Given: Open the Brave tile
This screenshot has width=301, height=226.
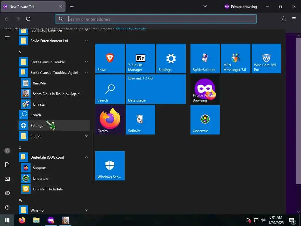Looking at the screenshot, I should click(110, 59).
